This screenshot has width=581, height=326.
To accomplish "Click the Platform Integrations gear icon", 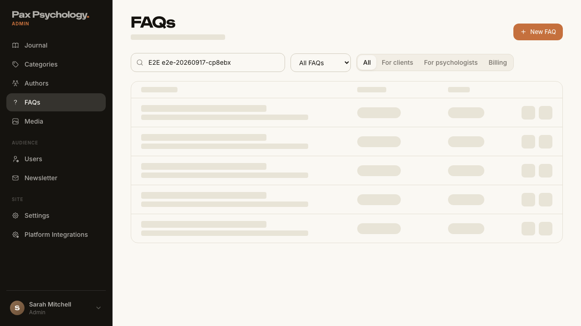I will tap(15, 235).
